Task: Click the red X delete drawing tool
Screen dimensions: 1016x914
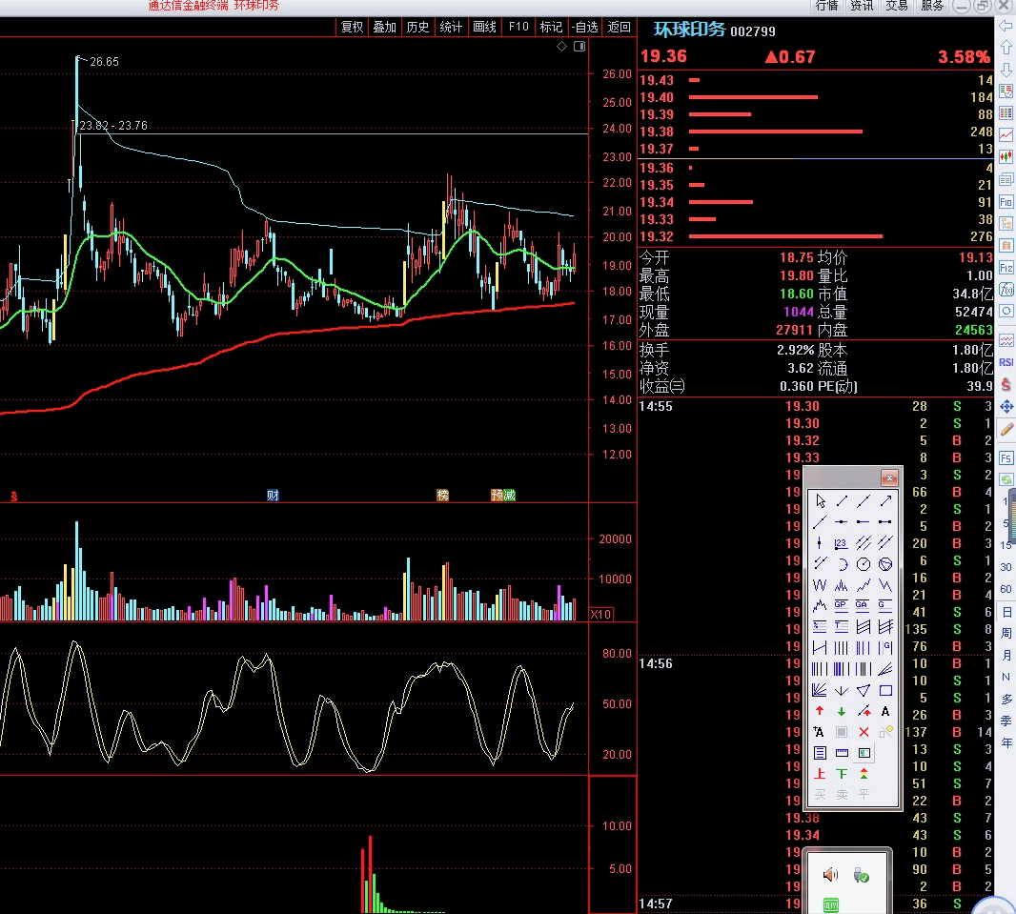Action: [864, 732]
